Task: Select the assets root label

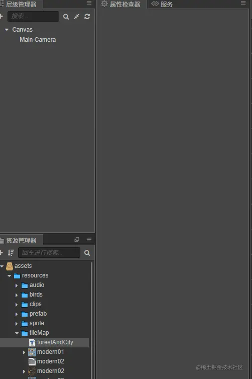Action: (x=23, y=266)
